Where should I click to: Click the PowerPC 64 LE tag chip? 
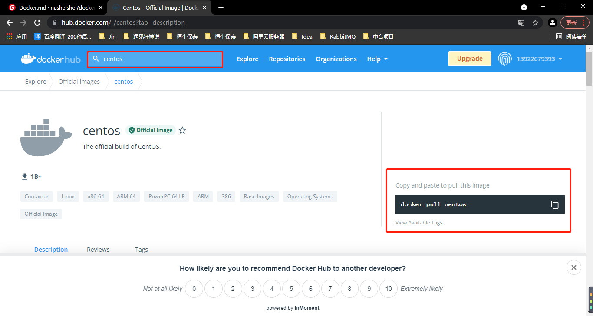coord(167,197)
